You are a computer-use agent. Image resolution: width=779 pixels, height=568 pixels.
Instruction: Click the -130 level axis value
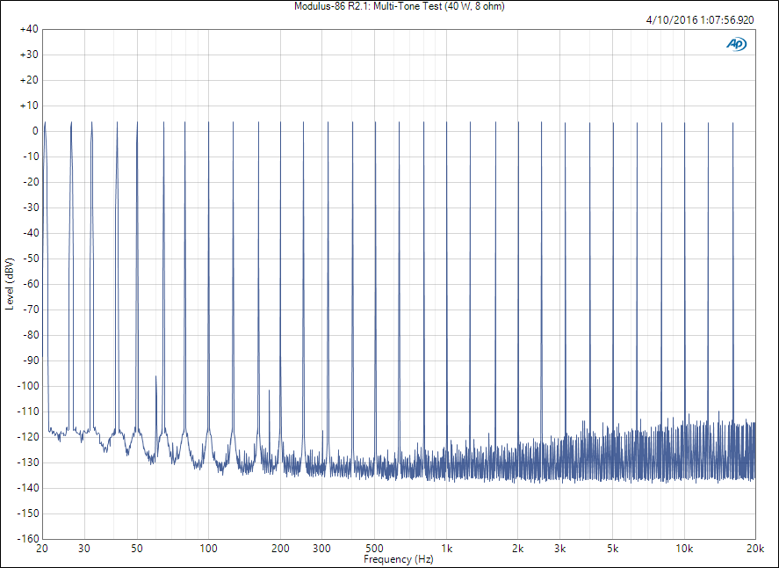click(28, 462)
